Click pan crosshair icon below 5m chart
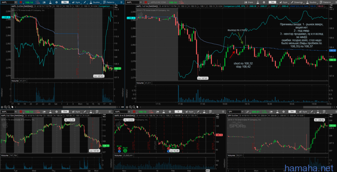The width and height of the screenshot is (337, 172). [x=2, y=107]
